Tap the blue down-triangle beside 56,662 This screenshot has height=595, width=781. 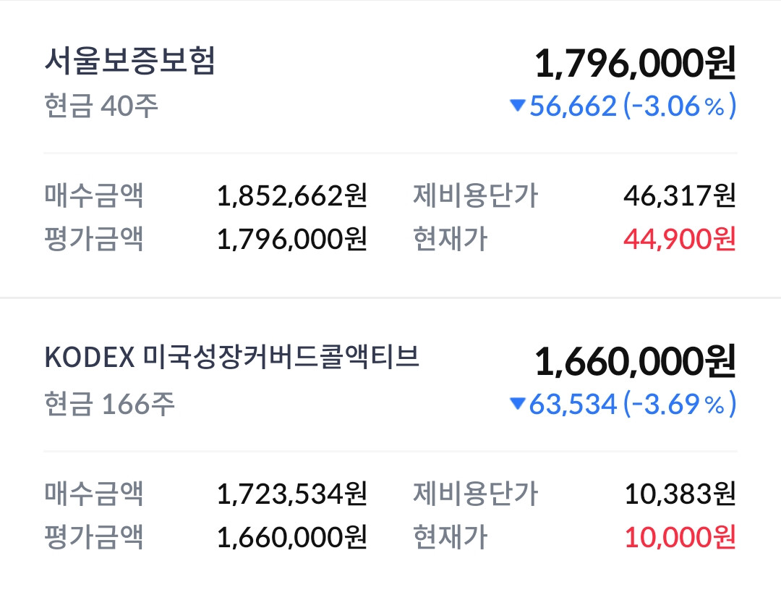pyautogui.click(x=518, y=105)
